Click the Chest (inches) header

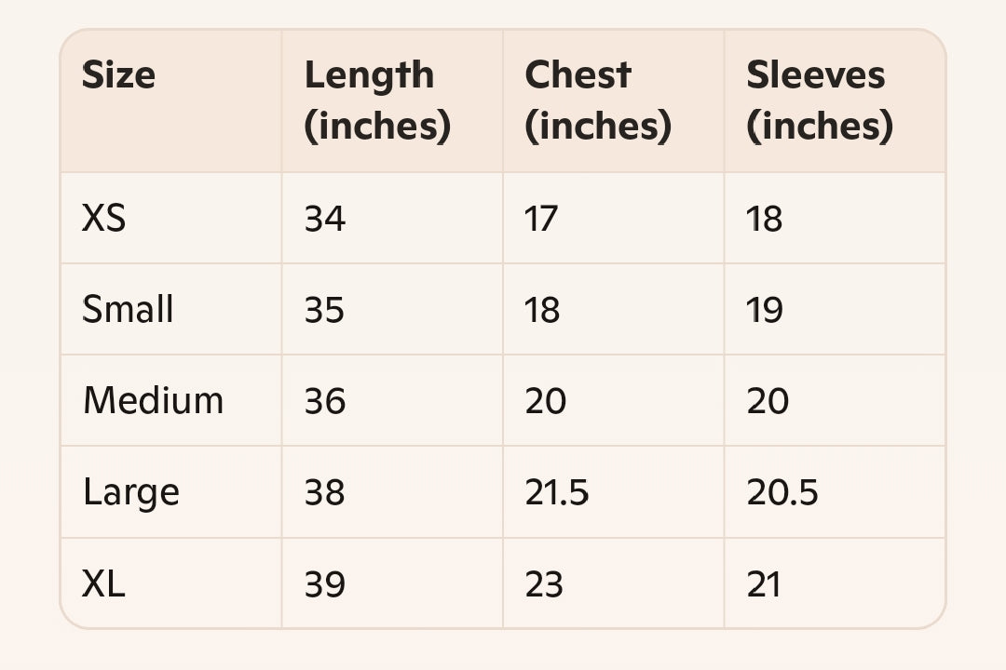tap(598, 100)
